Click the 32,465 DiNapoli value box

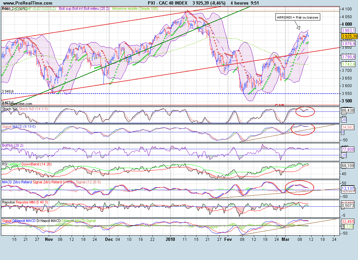348,221
